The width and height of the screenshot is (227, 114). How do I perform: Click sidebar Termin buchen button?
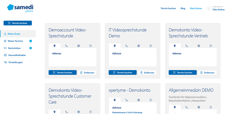[18, 23]
